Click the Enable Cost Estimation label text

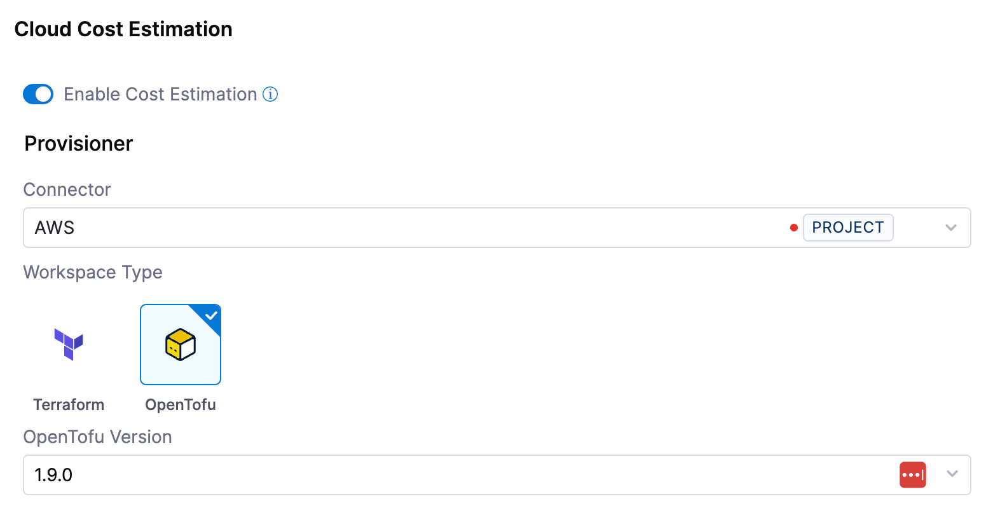[x=160, y=94]
